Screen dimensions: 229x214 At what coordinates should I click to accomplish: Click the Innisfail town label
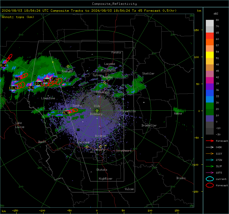(103, 92)
